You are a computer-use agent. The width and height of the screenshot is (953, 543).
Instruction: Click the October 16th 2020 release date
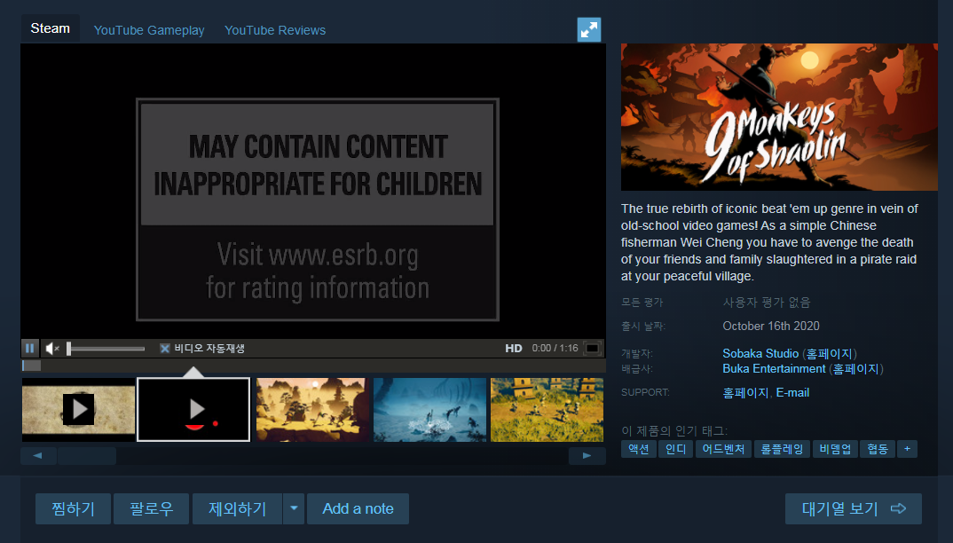[771, 326]
